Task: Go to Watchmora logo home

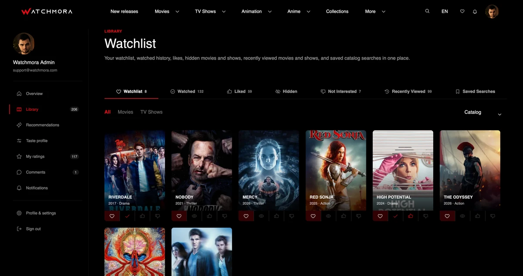Action: tap(47, 11)
